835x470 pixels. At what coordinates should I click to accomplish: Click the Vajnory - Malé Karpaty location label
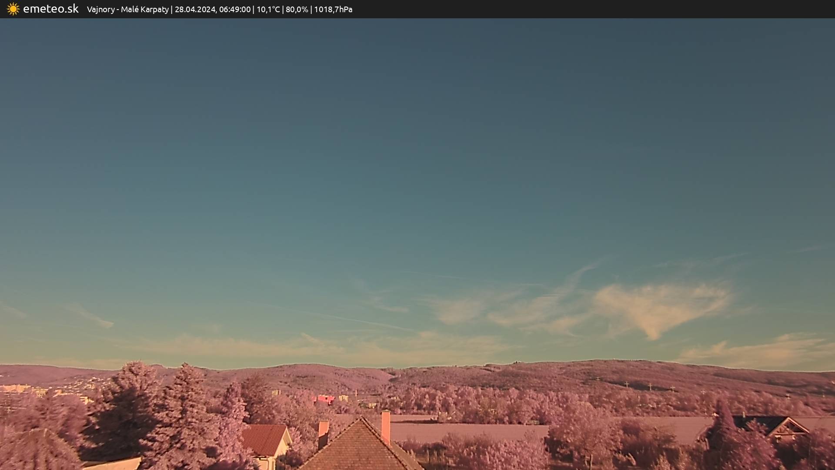[x=127, y=10]
